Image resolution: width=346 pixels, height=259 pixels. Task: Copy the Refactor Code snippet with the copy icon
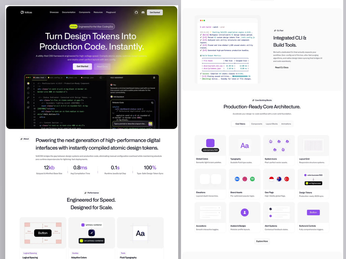[x=152, y=103]
